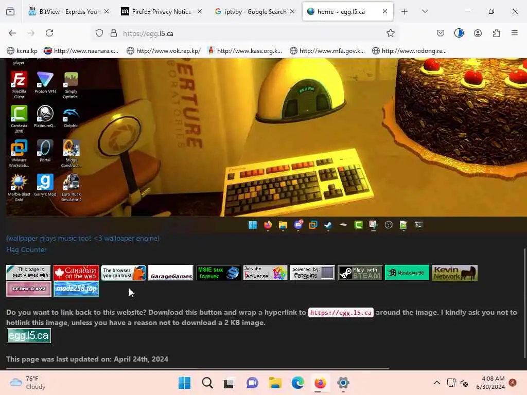
Task: Close the iptvby Google Search tab
Action: click(x=292, y=12)
